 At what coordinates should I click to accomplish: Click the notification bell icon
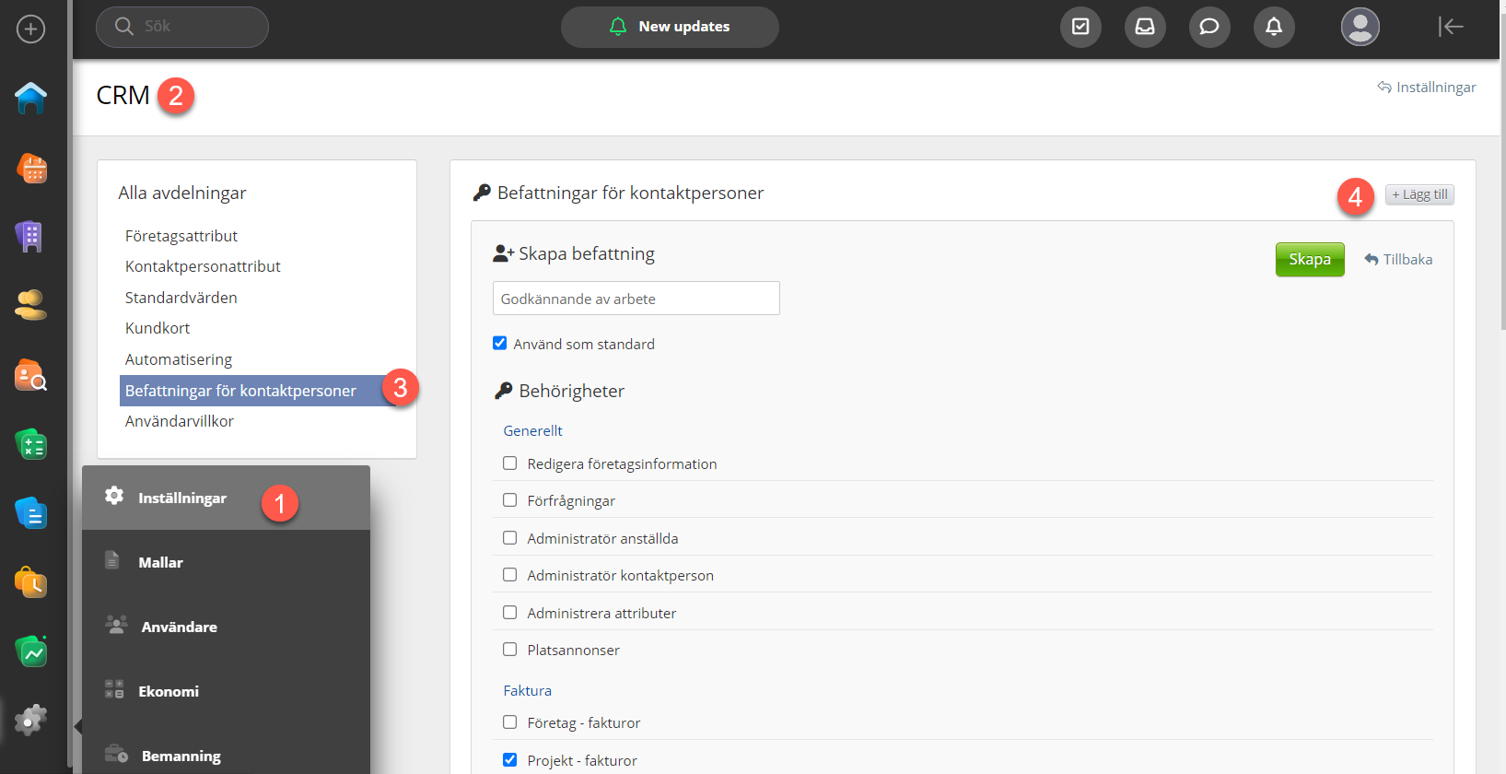click(1274, 27)
